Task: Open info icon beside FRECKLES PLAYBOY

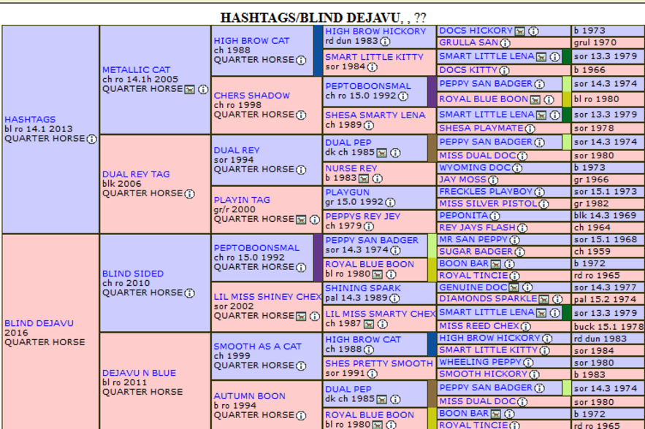Action: pyautogui.click(x=540, y=193)
